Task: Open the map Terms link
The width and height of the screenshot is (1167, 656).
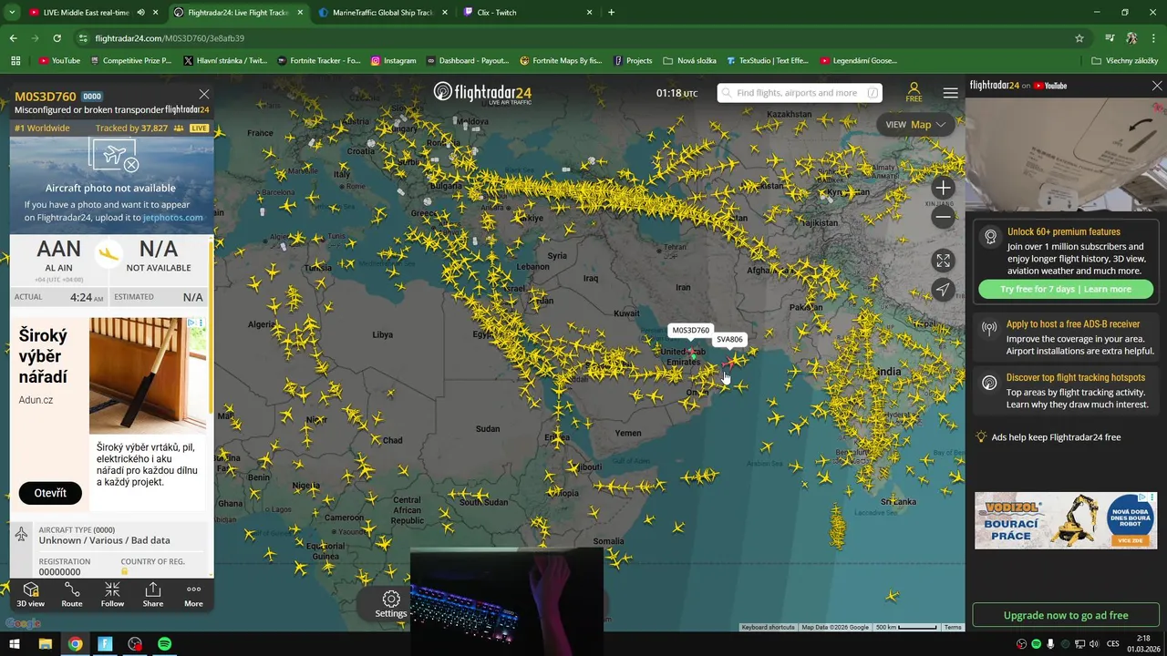Action: point(953,627)
